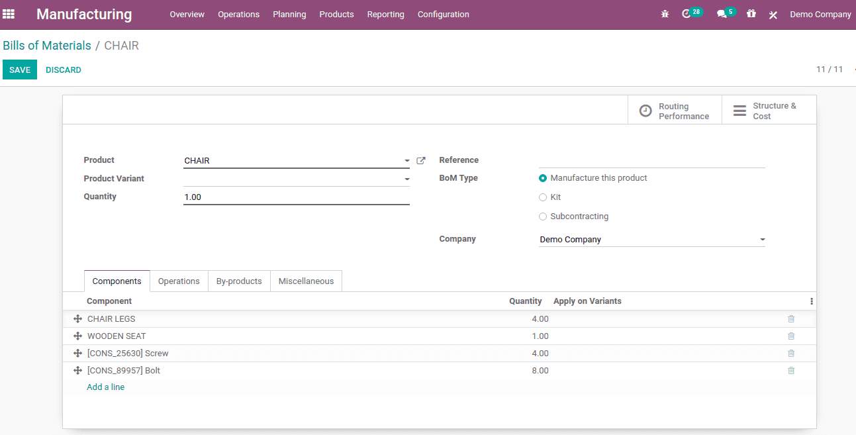This screenshot has height=435, width=856.
Task: Select Subcontracting BoM type
Action: pyautogui.click(x=543, y=217)
